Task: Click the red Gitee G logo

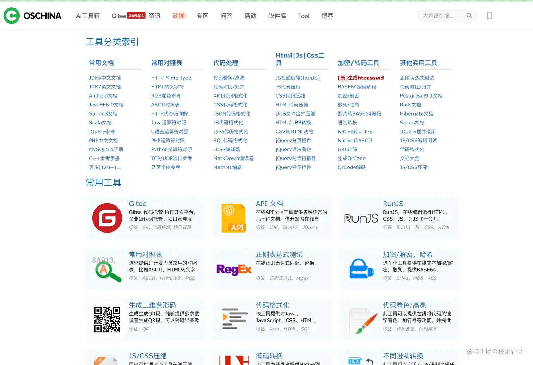Action: click(x=107, y=218)
